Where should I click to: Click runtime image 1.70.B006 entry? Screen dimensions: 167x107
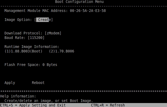61,51
